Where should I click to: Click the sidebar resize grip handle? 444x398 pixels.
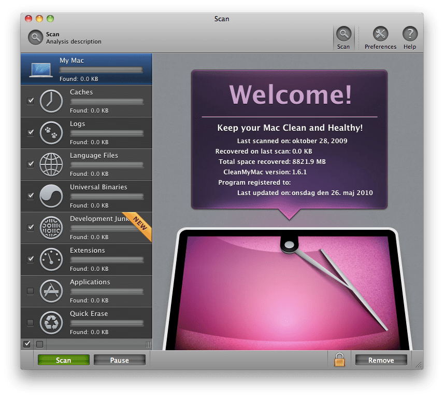tap(148, 344)
